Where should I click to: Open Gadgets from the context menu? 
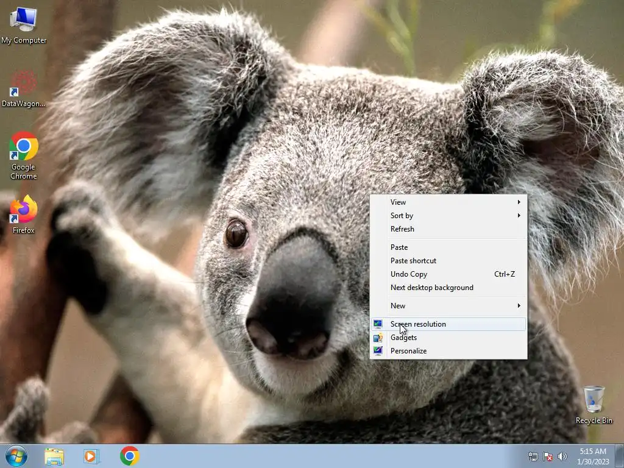[x=448, y=338]
